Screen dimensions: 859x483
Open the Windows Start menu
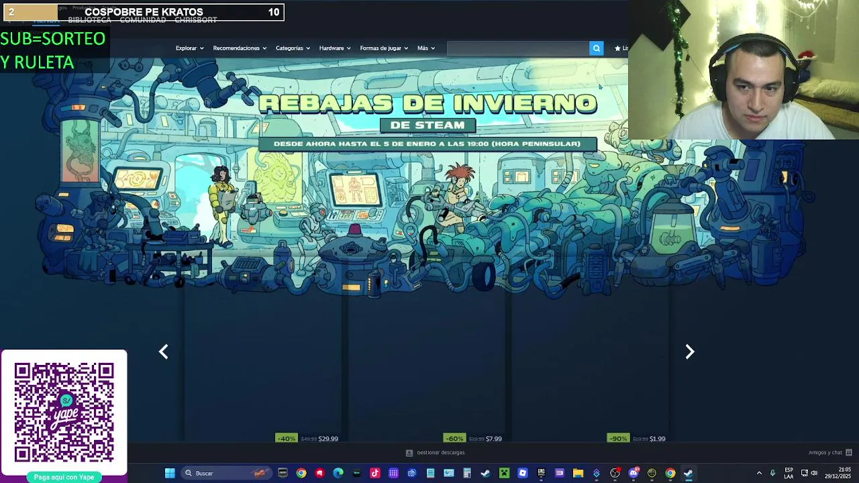click(170, 474)
